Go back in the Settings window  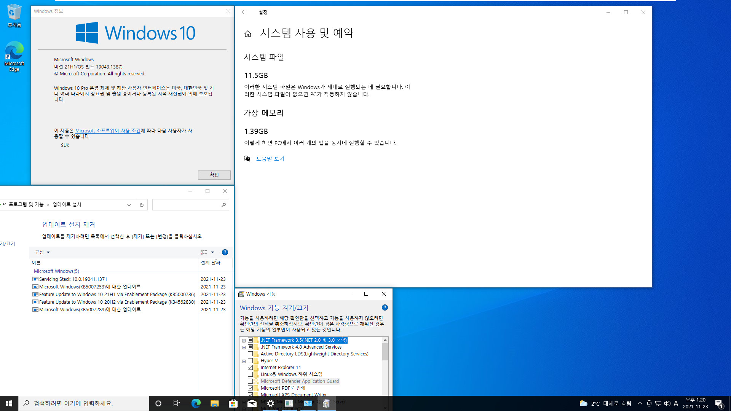pyautogui.click(x=244, y=12)
